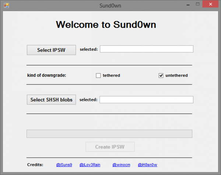
Task: Click the IPSW creation progress bar
Action: coord(109,134)
